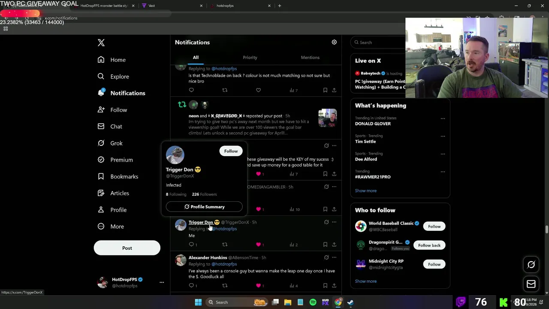Viewport: 549px width, 309px height.
Task: Open options for Dee Alford trend
Action: pyautogui.click(x=443, y=154)
